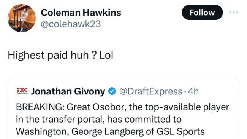The image size is (247, 139).
Task: Open Coleman Hawkins' profile picture
Action: [22, 18]
